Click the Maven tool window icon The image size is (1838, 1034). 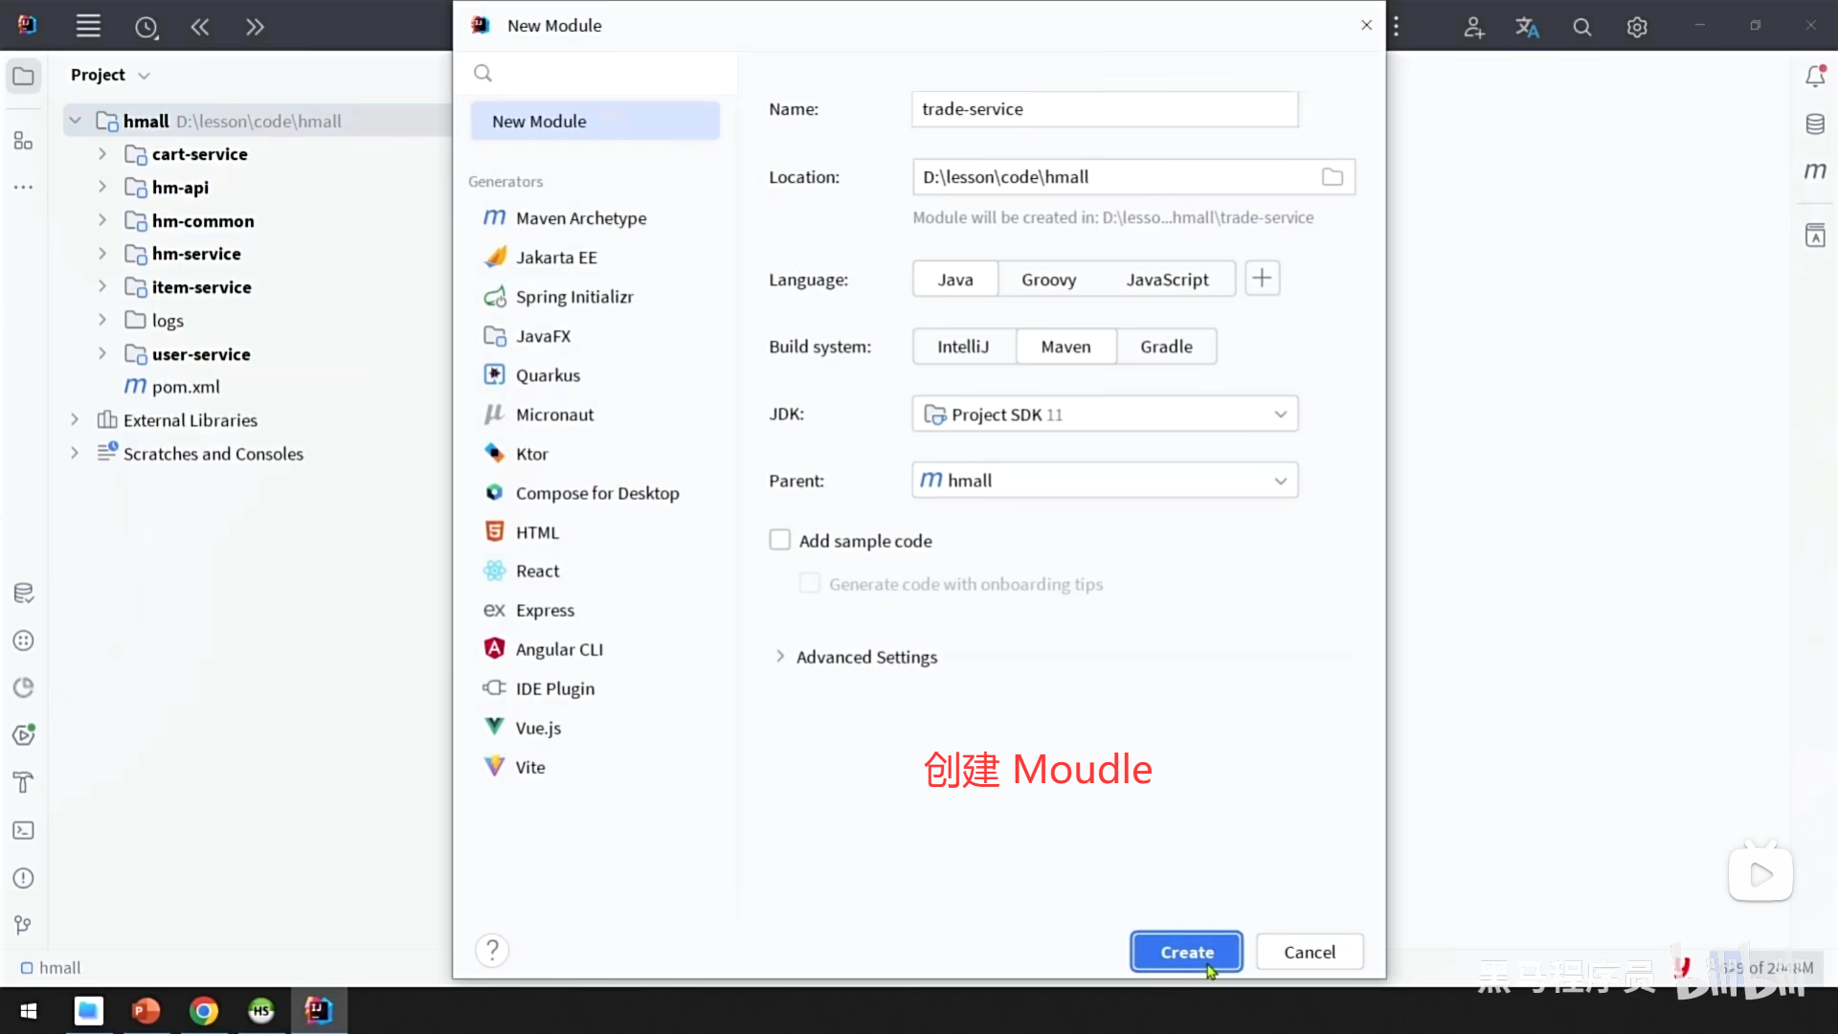[1815, 171]
